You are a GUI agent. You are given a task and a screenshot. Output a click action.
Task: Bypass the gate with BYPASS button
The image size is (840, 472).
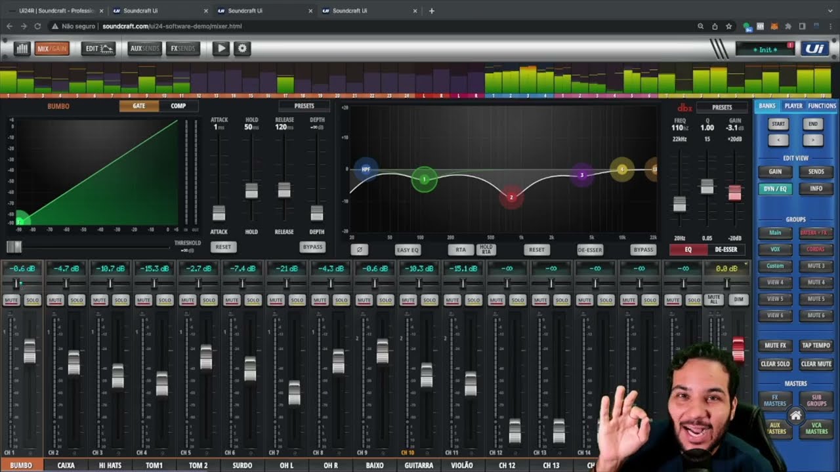(x=312, y=247)
